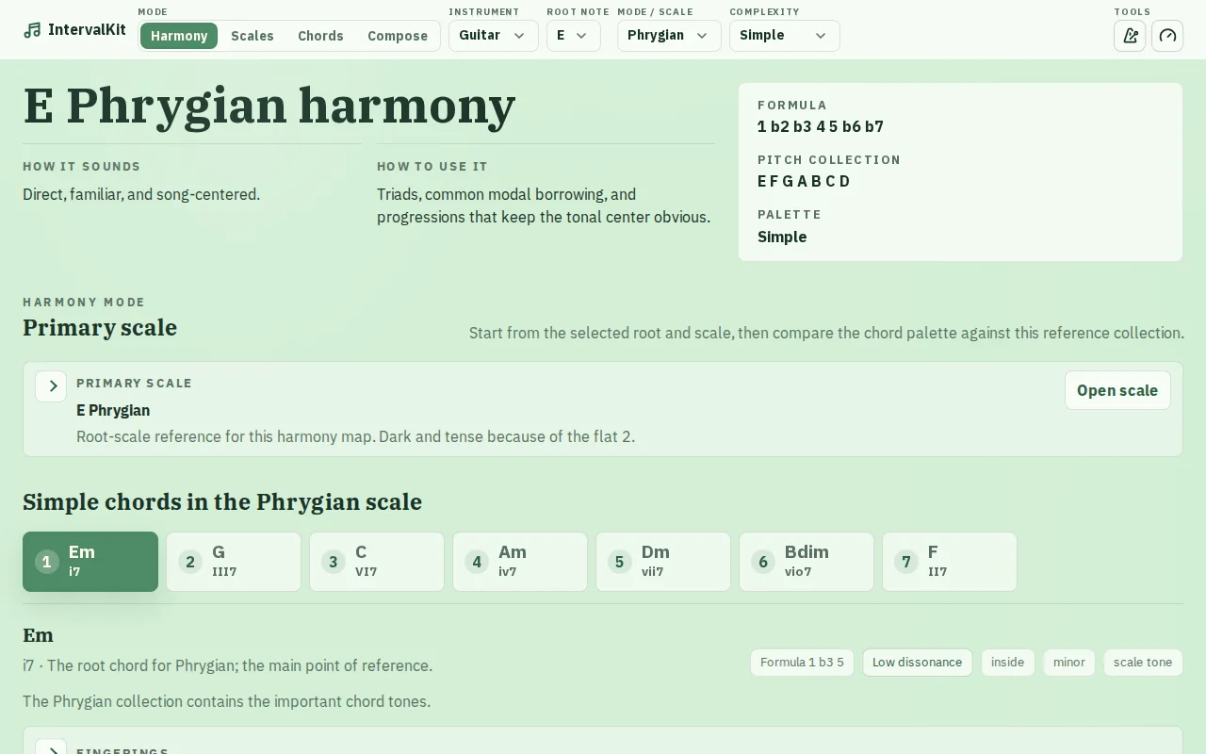Expand the Primary Scale E Phrygian panel
The width and height of the screenshot is (1206, 754).
[x=51, y=386]
